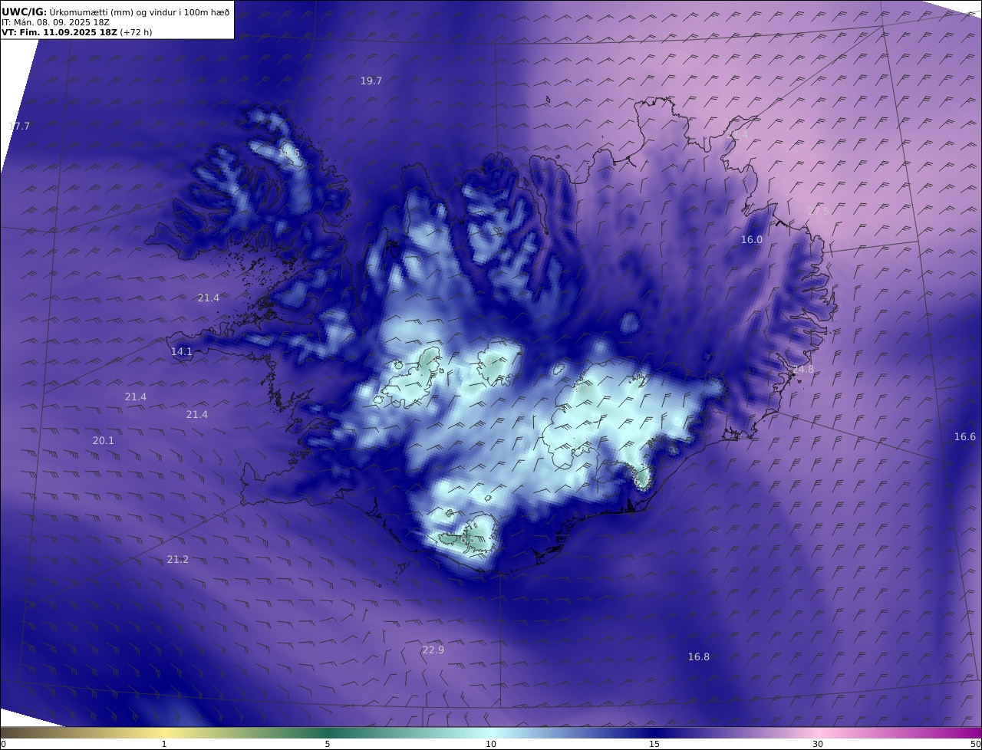This screenshot has width=982, height=750.
Task: Click the 20.1 value label on the map
Action: 104,440
